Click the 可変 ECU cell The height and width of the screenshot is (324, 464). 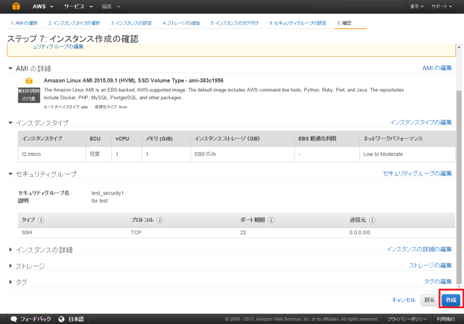click(98, 154)
